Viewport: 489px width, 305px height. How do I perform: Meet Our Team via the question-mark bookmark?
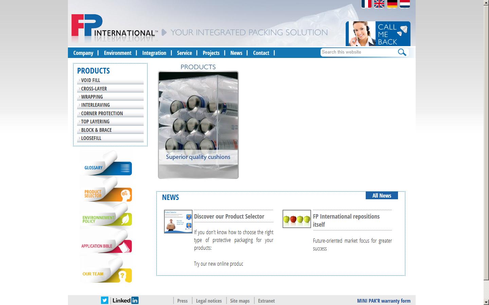tap(105, 274)
